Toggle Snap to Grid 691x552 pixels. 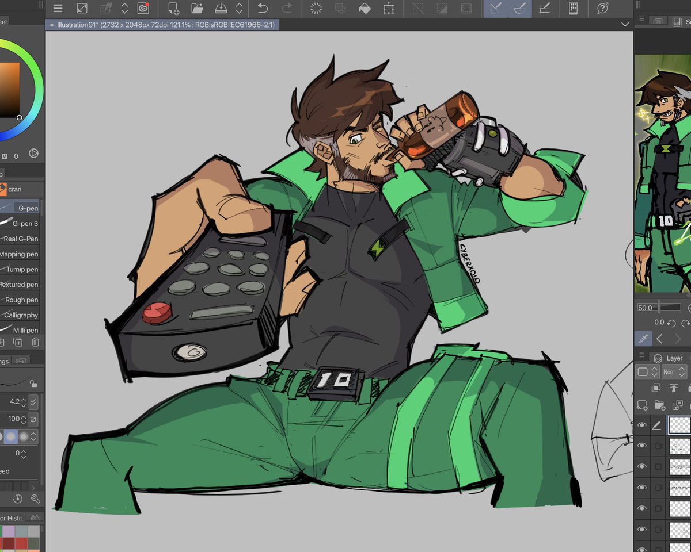click(544, 8)
